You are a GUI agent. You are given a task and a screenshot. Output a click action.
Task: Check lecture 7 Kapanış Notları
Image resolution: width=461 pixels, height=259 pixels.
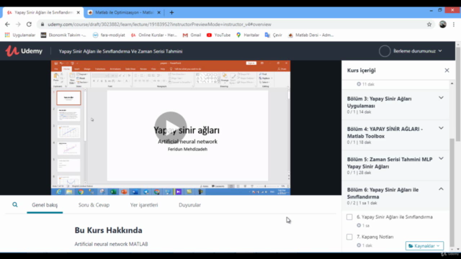[x=349, y=237]
